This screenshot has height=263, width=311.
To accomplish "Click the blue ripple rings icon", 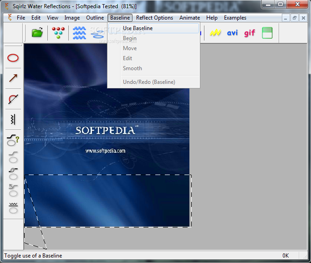I will click(97, 34).
